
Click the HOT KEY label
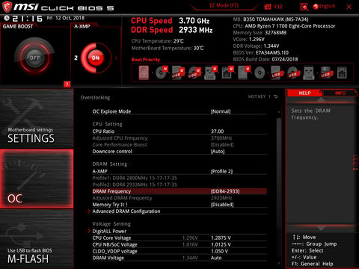point(257,96)
